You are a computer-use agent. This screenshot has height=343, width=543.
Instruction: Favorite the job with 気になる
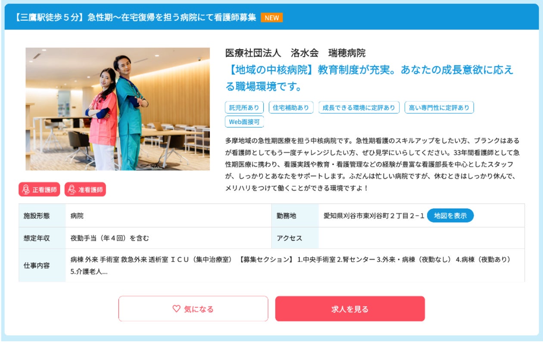(x=193, y=309)
